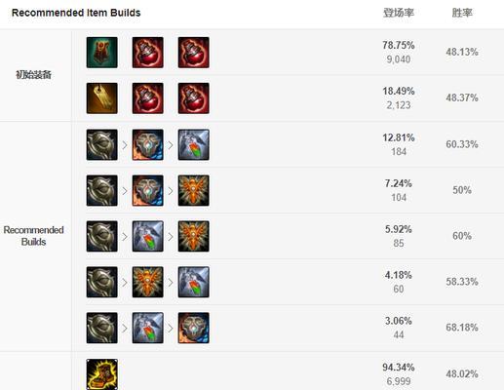Image resolution: width=504 pixels, height=390 pixels.
Task: Click the Recommended Item Builds heading
Action: tap(76, 13)
